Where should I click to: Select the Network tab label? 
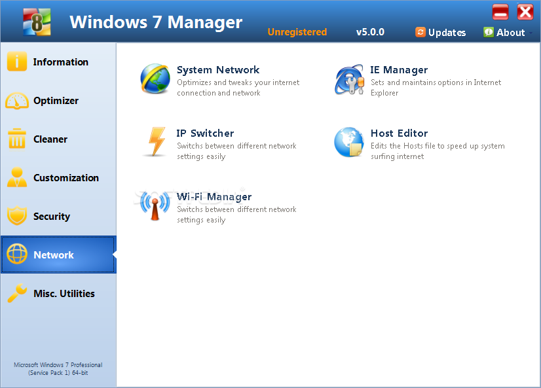tap(54, 255)
